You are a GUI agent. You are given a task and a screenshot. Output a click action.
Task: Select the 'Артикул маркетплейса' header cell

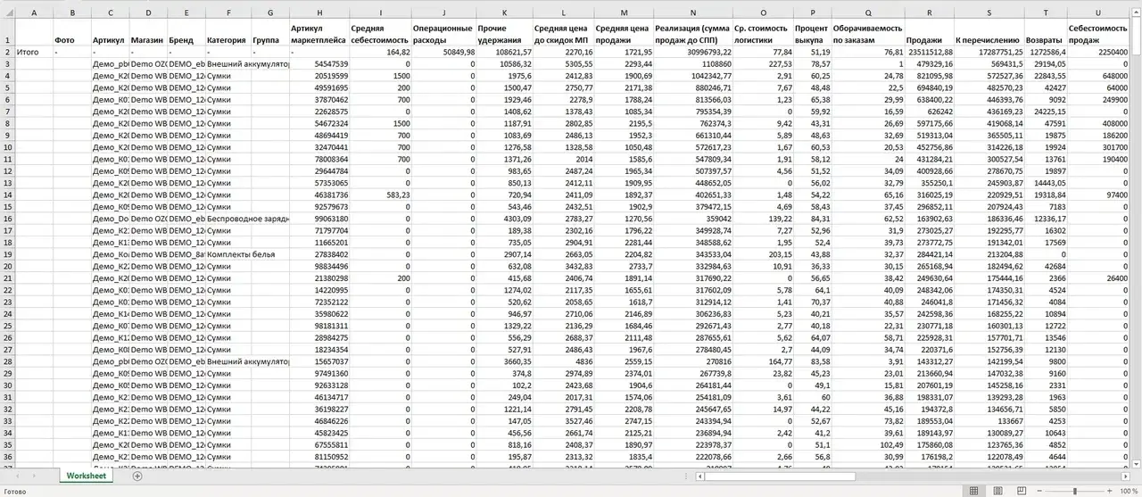click(319, 32)
